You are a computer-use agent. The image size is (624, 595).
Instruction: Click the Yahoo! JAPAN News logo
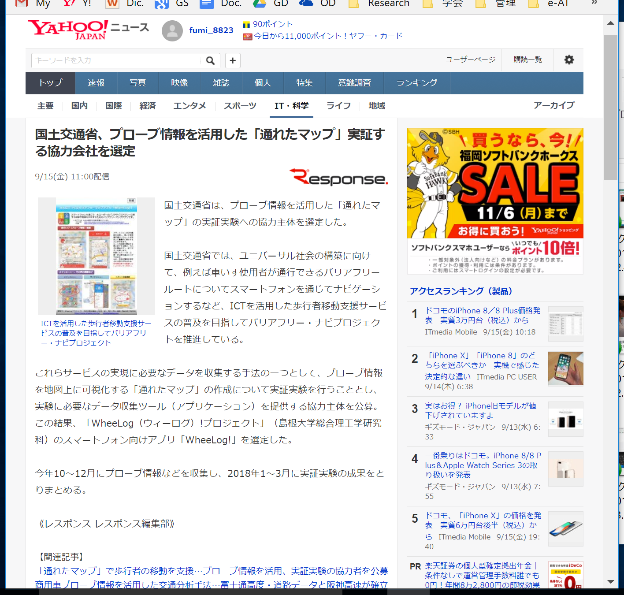[89, 30]
